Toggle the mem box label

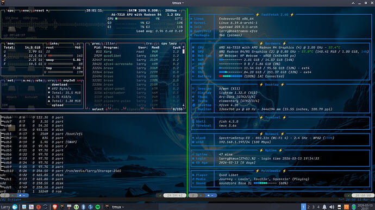click(x=10, y=43)
